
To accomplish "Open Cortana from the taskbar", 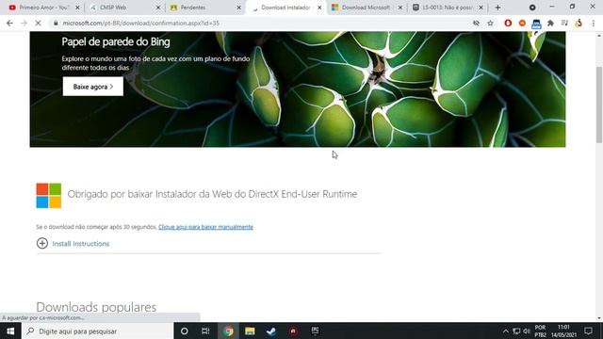I will [185, 331].
